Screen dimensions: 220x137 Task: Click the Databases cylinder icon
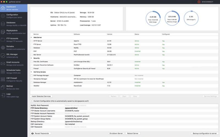tap(3, 24)
